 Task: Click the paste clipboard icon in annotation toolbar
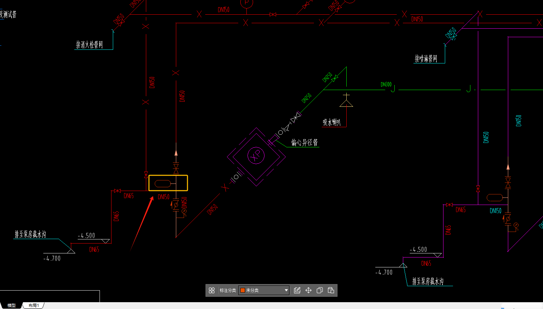click(x=331, y=290)
